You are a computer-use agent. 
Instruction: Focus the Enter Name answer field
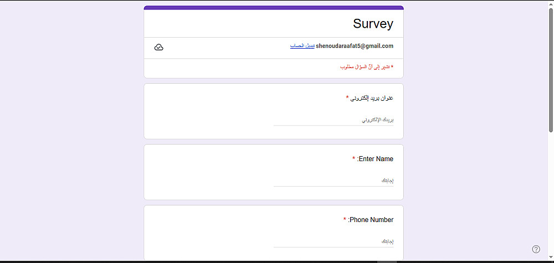334,181
